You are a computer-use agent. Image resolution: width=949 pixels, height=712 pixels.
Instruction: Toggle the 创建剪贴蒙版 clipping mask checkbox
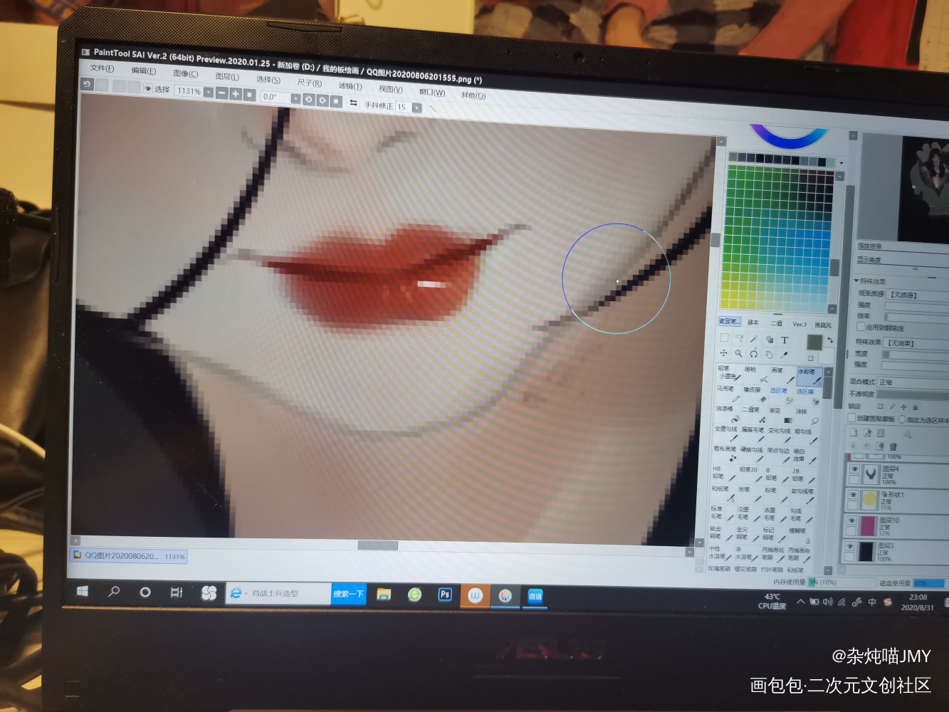click(852, 419)
